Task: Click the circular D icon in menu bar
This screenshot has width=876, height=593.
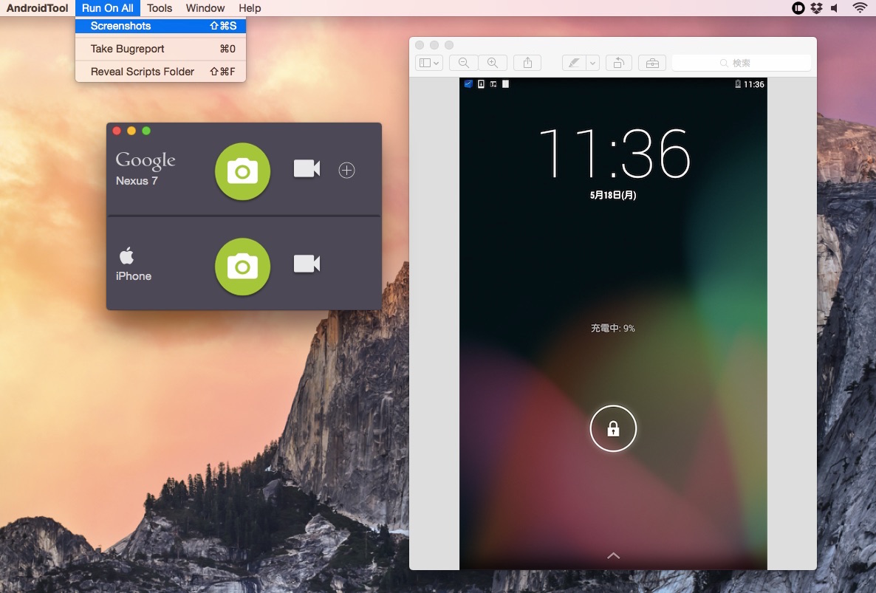Action: click(798, 8)
